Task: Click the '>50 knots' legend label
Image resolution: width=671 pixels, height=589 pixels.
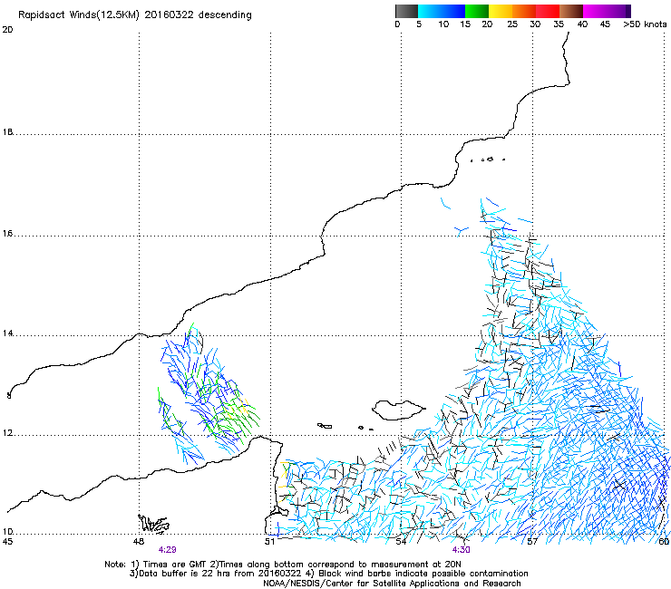Action: (x=645, y=24)
